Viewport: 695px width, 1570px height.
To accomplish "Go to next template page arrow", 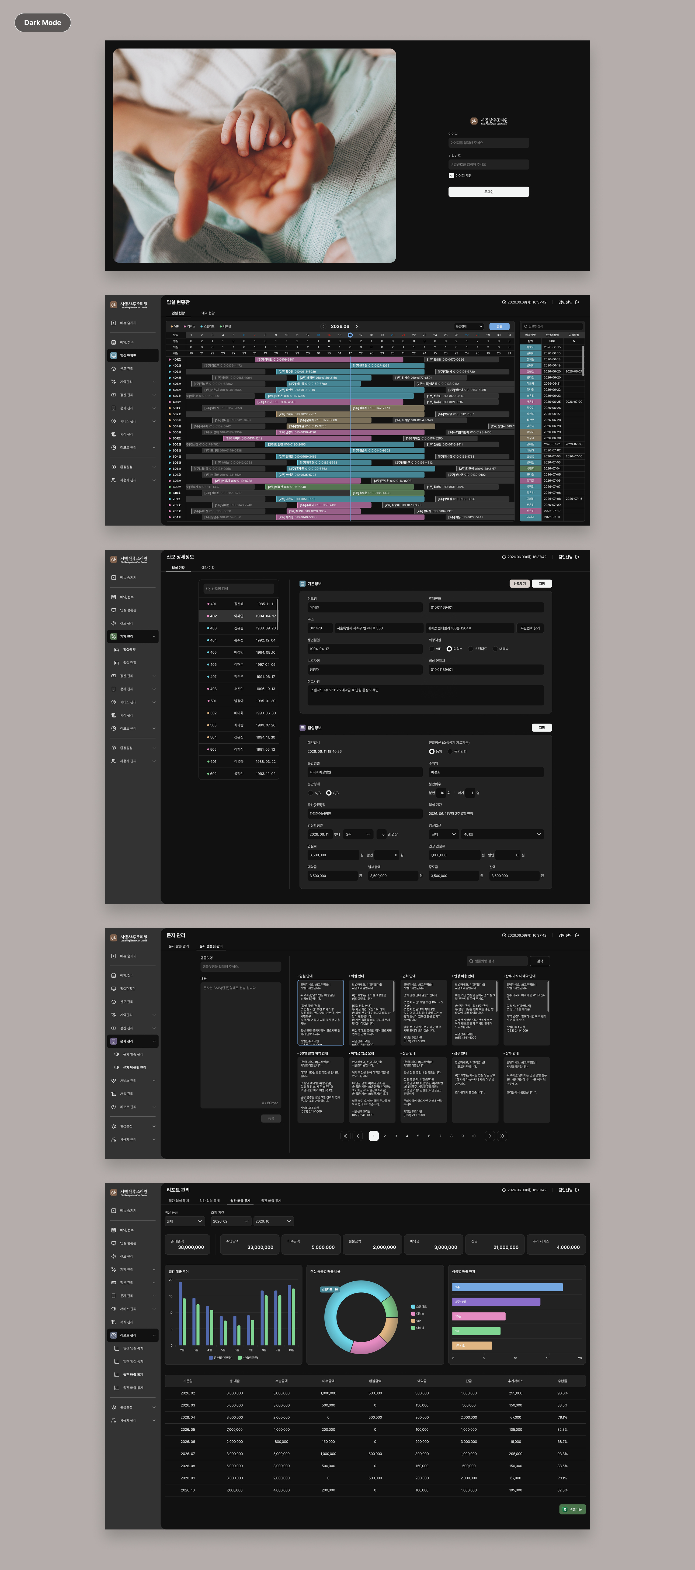I will pyautogui.click(x=490, y=1136).
